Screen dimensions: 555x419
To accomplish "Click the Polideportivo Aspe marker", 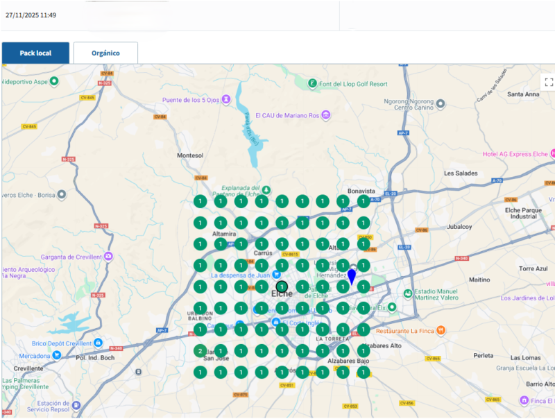I will (54, 81).
